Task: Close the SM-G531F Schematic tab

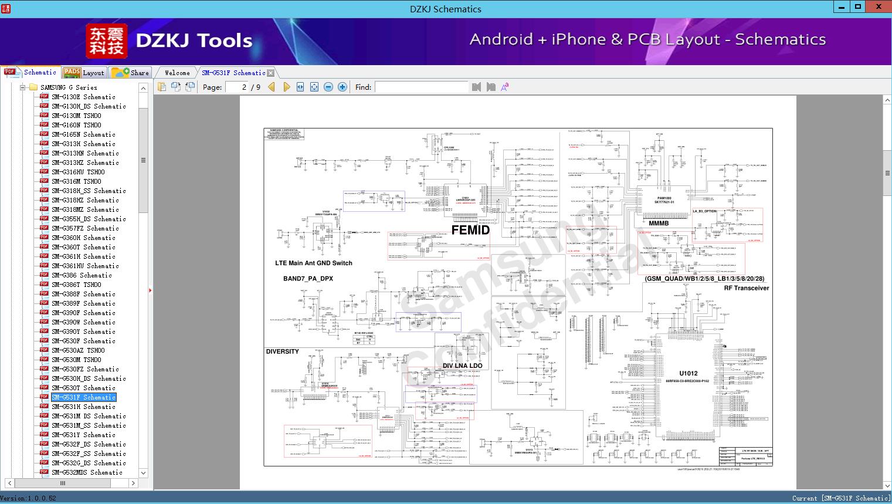Action: (x=270, y=73)
